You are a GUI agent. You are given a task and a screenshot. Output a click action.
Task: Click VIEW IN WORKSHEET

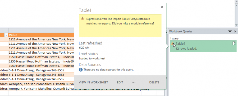pyautogui.click(x=93, y=82)
